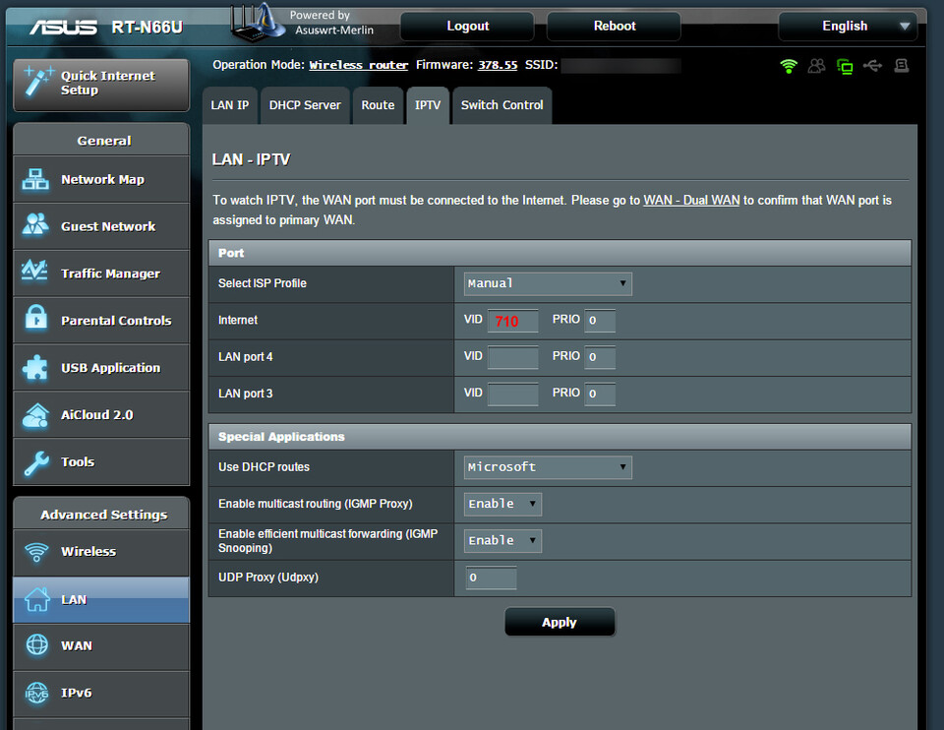Open Parental Controls via its lock icon
The height and width of the screenshot is (730, 944).
36,321
